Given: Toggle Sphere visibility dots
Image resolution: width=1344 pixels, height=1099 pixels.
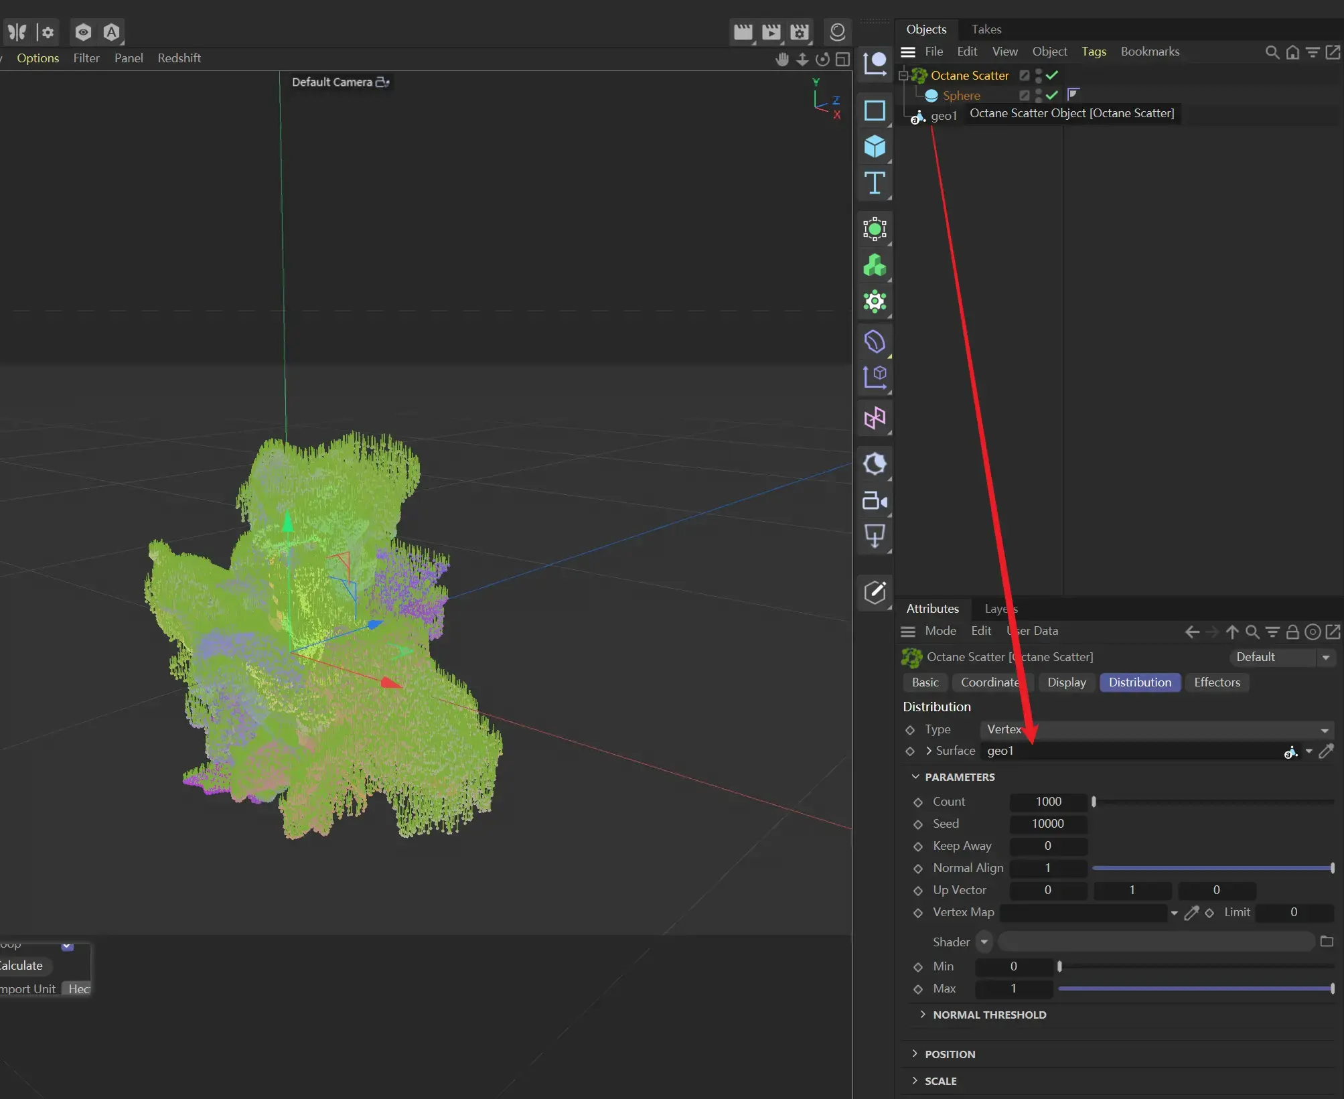Looking at the screenshot, I should [x=1039, y=96].
